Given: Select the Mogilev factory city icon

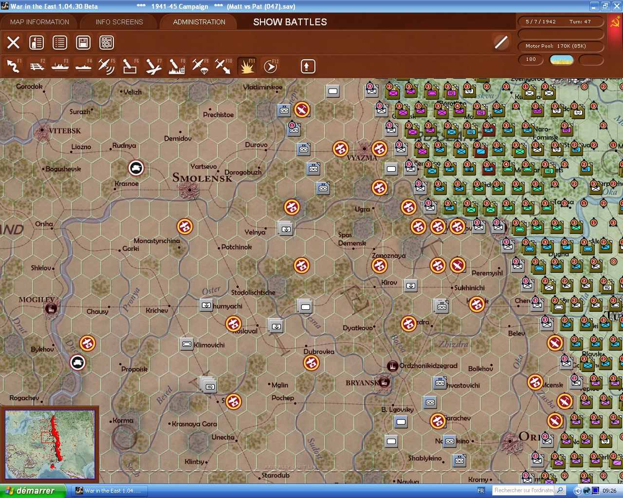Looking at the screenshot, I should (51, 308).
